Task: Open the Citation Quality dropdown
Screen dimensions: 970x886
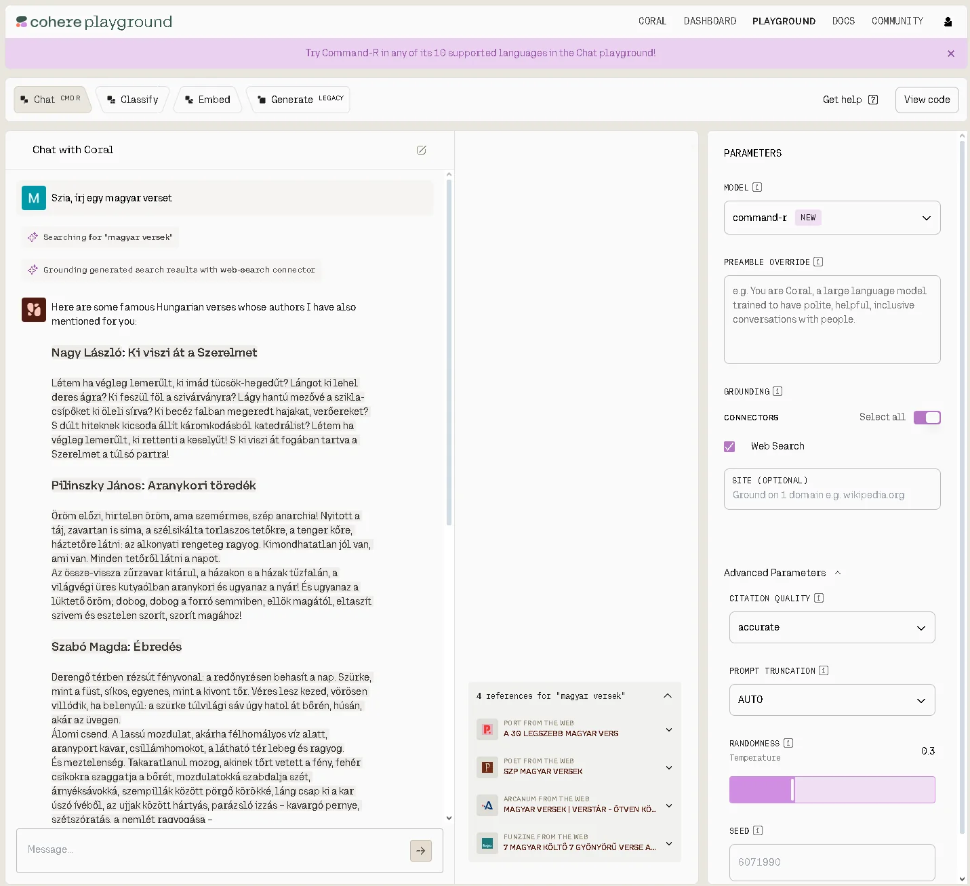Action: 832,628
